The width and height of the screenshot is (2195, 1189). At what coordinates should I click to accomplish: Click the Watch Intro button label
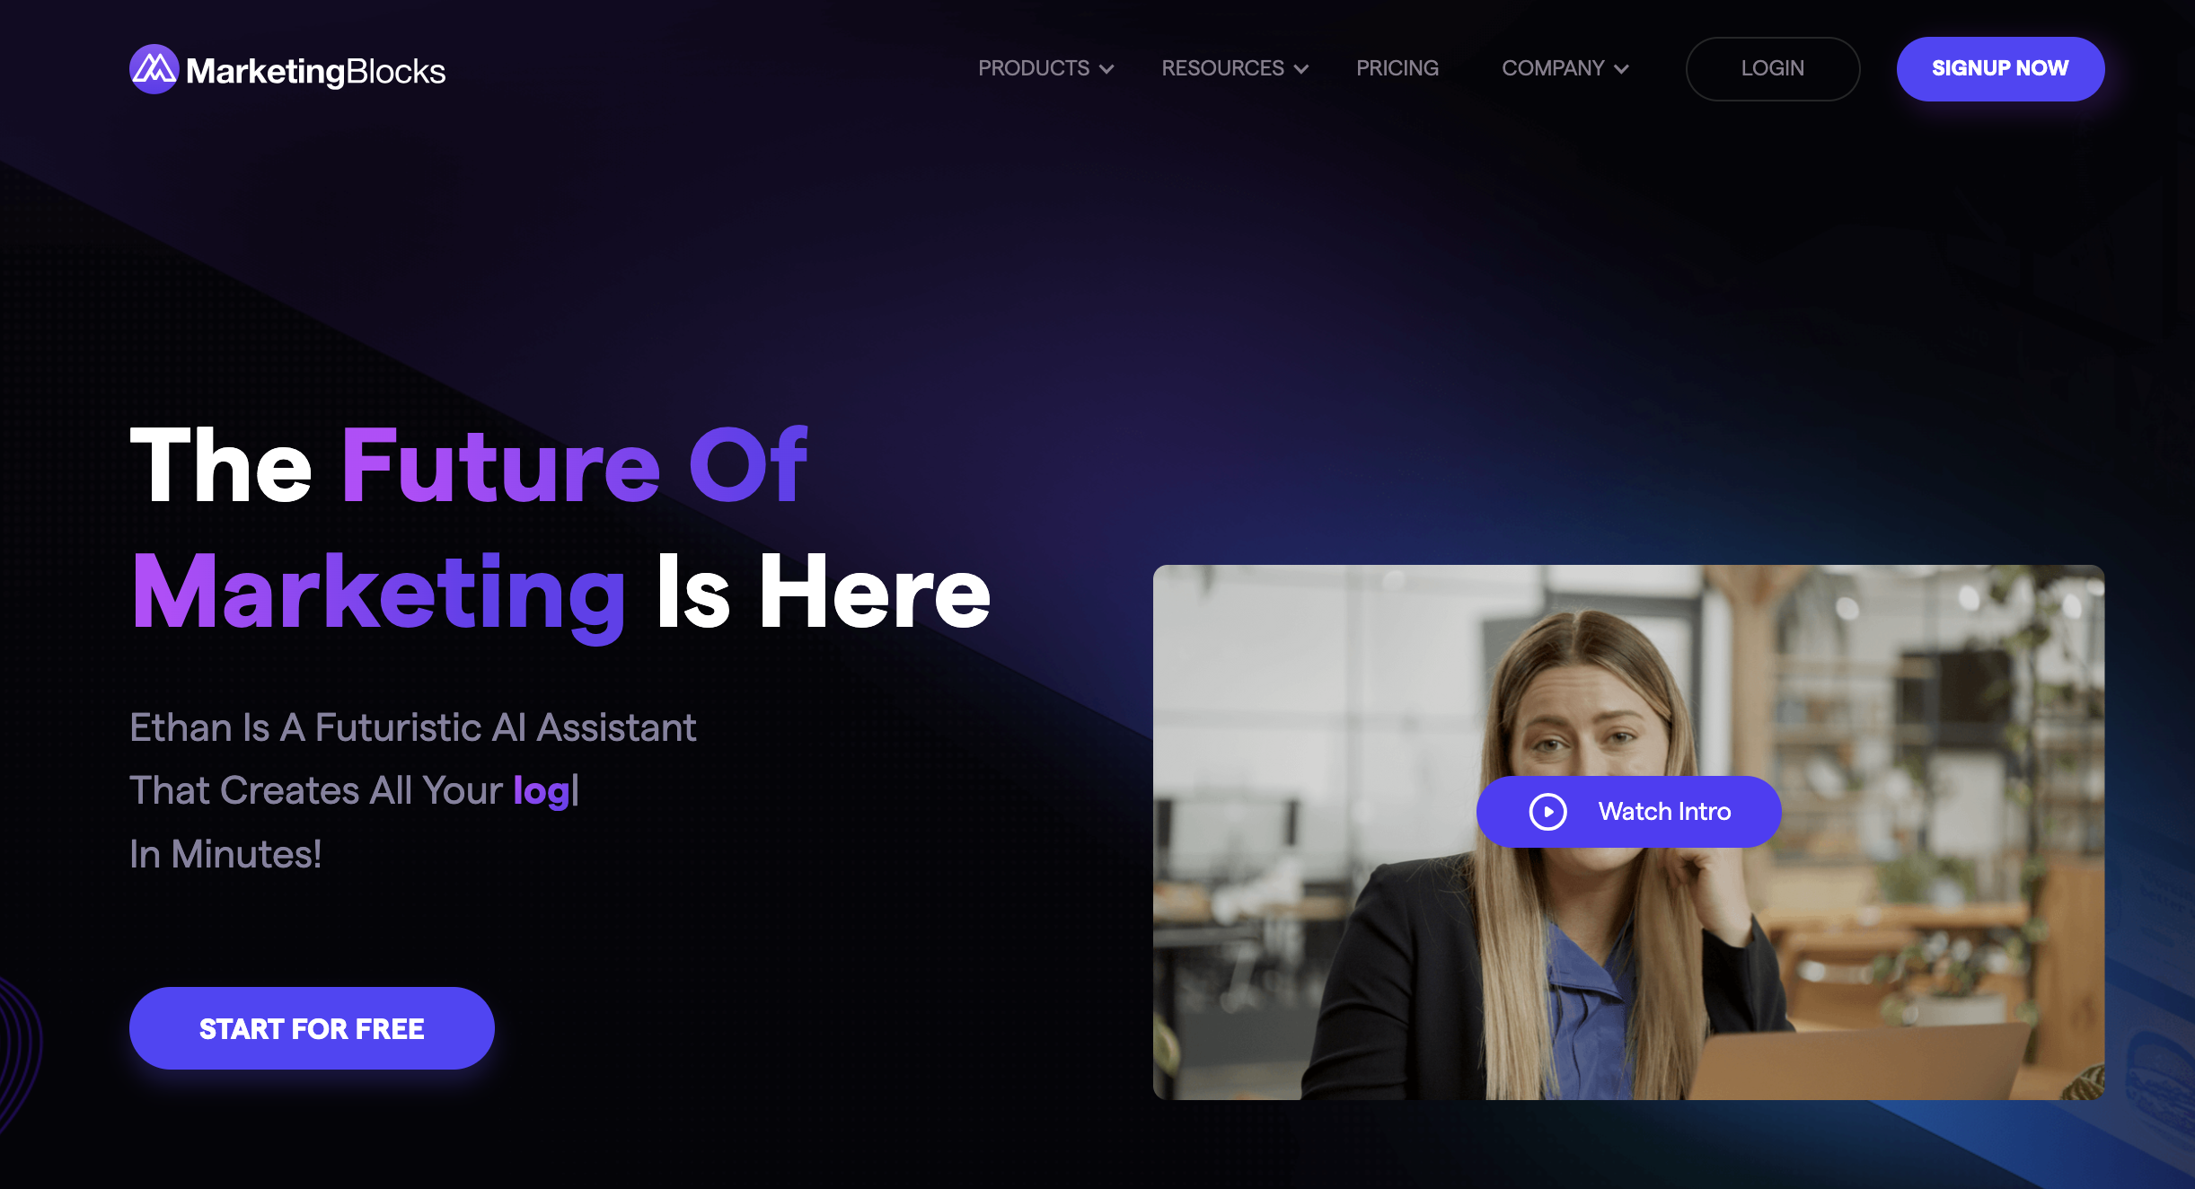coord(1664,812)
